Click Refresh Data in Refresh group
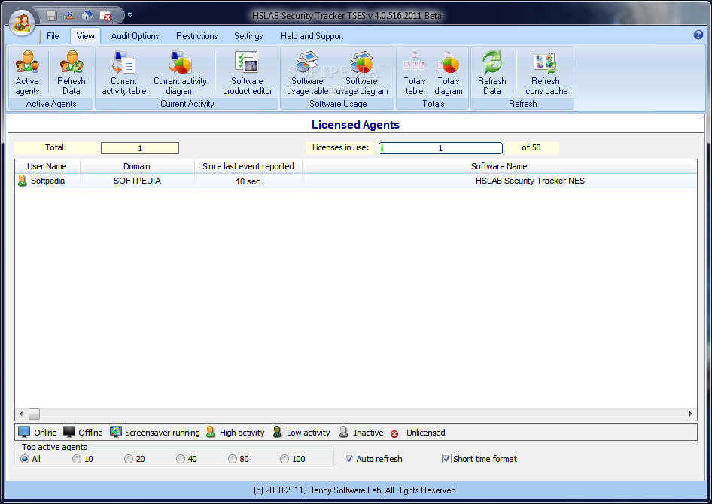The width and height of the screenshot is (712, 504). pos(491,73)
